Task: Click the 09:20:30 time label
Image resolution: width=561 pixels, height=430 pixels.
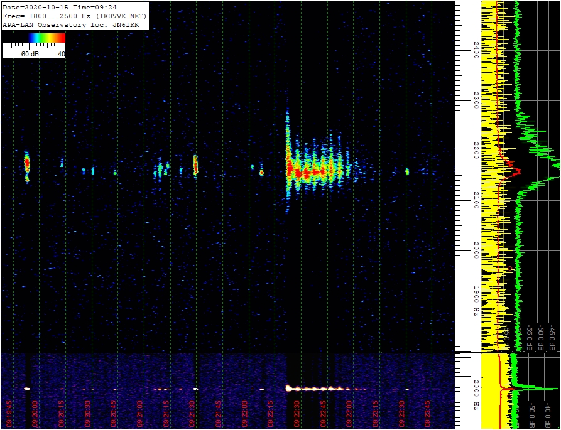Action: [87, 413]
